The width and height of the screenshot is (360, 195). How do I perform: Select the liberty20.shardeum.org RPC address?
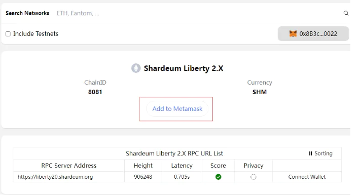[55, 177]
